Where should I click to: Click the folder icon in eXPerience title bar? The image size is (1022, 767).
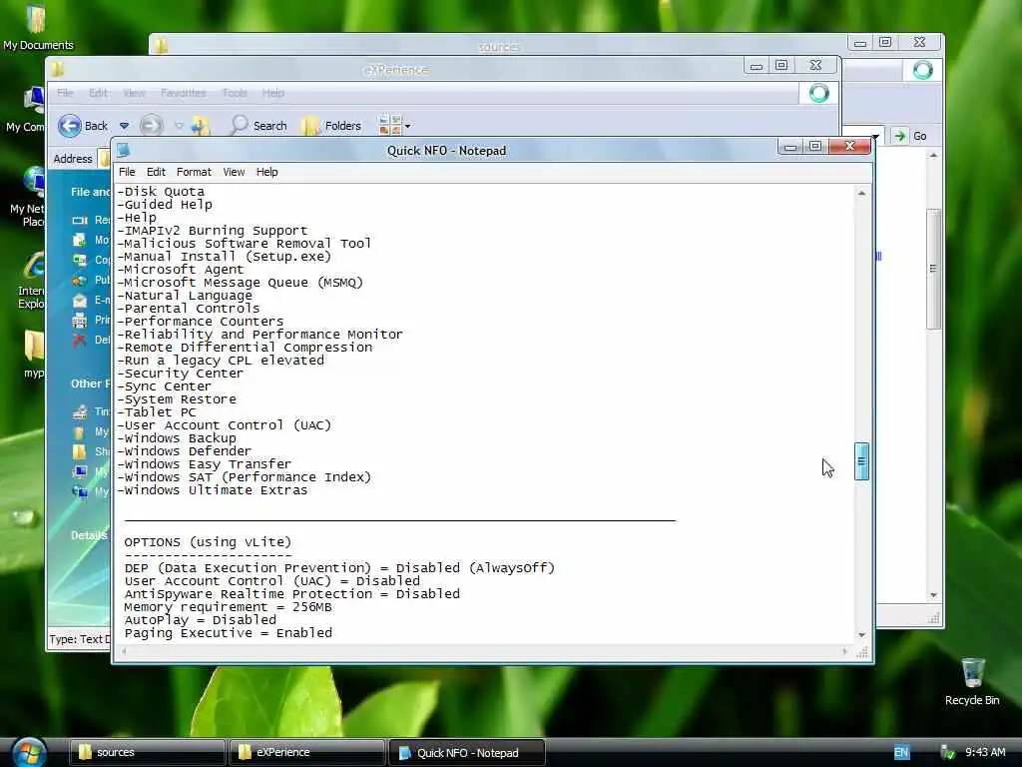pos(57,69)
